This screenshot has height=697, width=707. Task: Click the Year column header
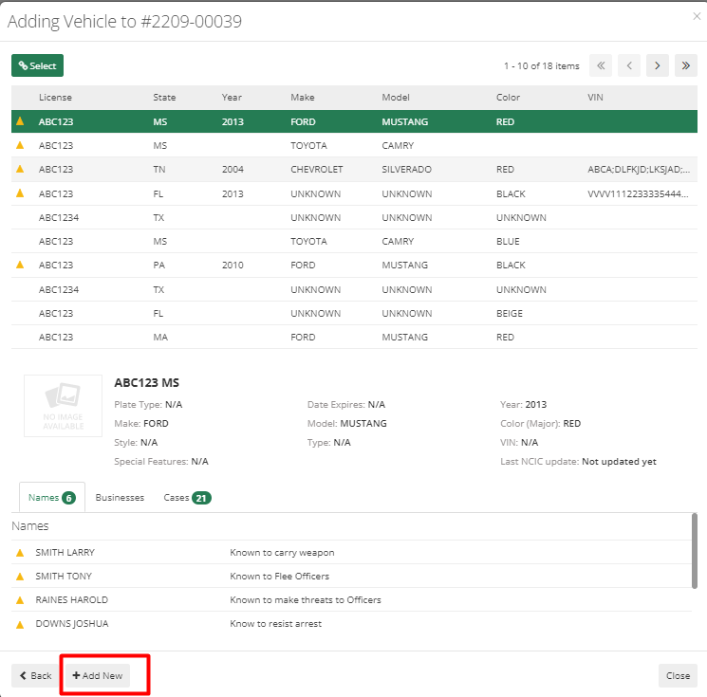[232, 98]
